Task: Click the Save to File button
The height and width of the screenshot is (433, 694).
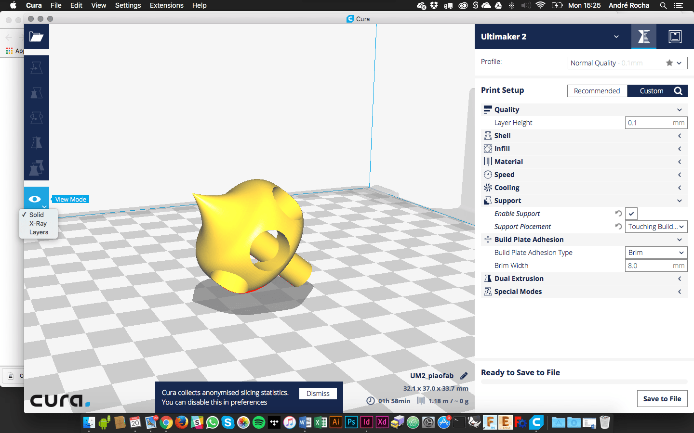Action: pyautogui.click(x=662, y=398)
